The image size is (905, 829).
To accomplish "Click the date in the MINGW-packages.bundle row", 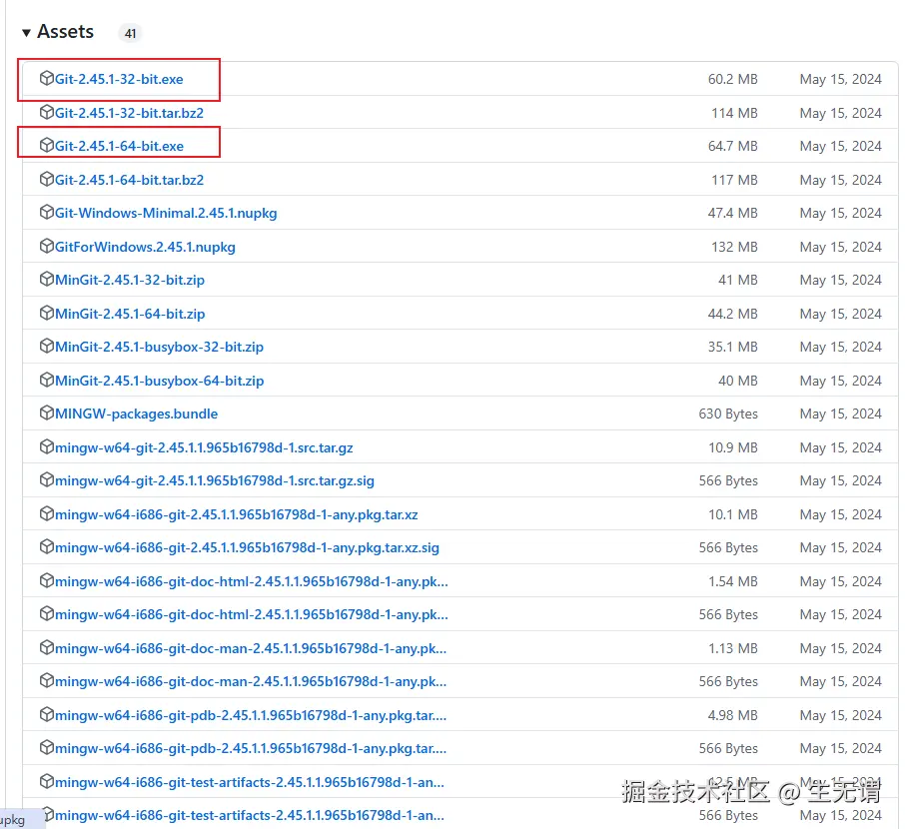I will 841,414.
